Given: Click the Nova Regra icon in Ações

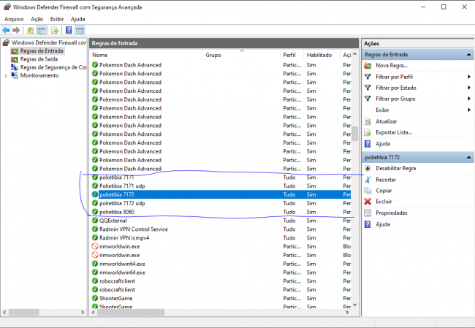Looking at the screenshot, I should 368,66.
